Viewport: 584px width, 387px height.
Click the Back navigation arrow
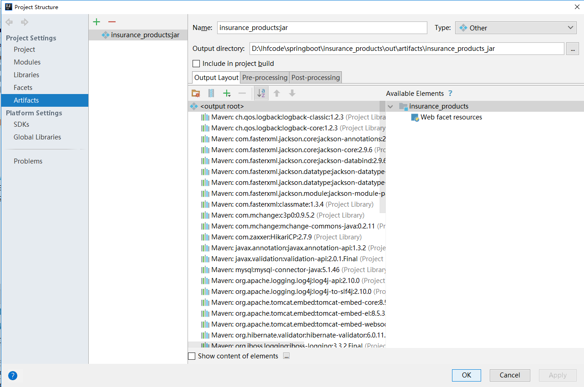coord(10,22)
